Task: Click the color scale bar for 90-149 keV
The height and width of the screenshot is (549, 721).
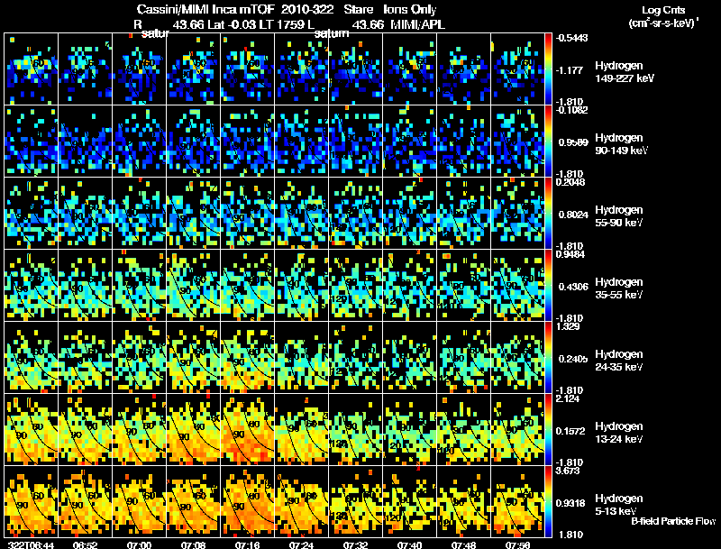Action: pyautogui.click(x=548, y=142)
